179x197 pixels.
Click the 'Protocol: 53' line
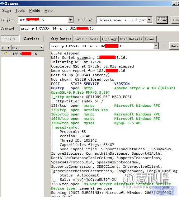click(x=73, y=132)
